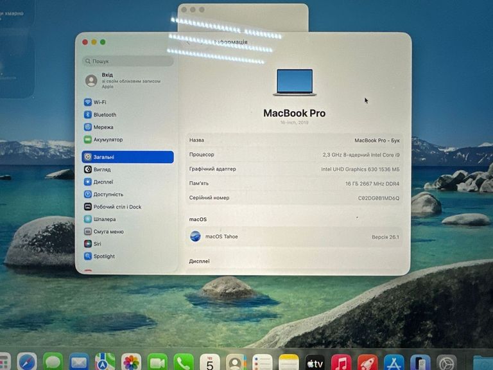
Task: Click the serial number C02DG0B1MD6Q
Action: pyautogui.click(x=379, y=198)
